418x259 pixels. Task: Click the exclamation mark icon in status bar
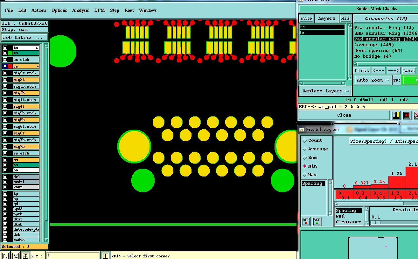pyautogui.click(x=106, y=256)
